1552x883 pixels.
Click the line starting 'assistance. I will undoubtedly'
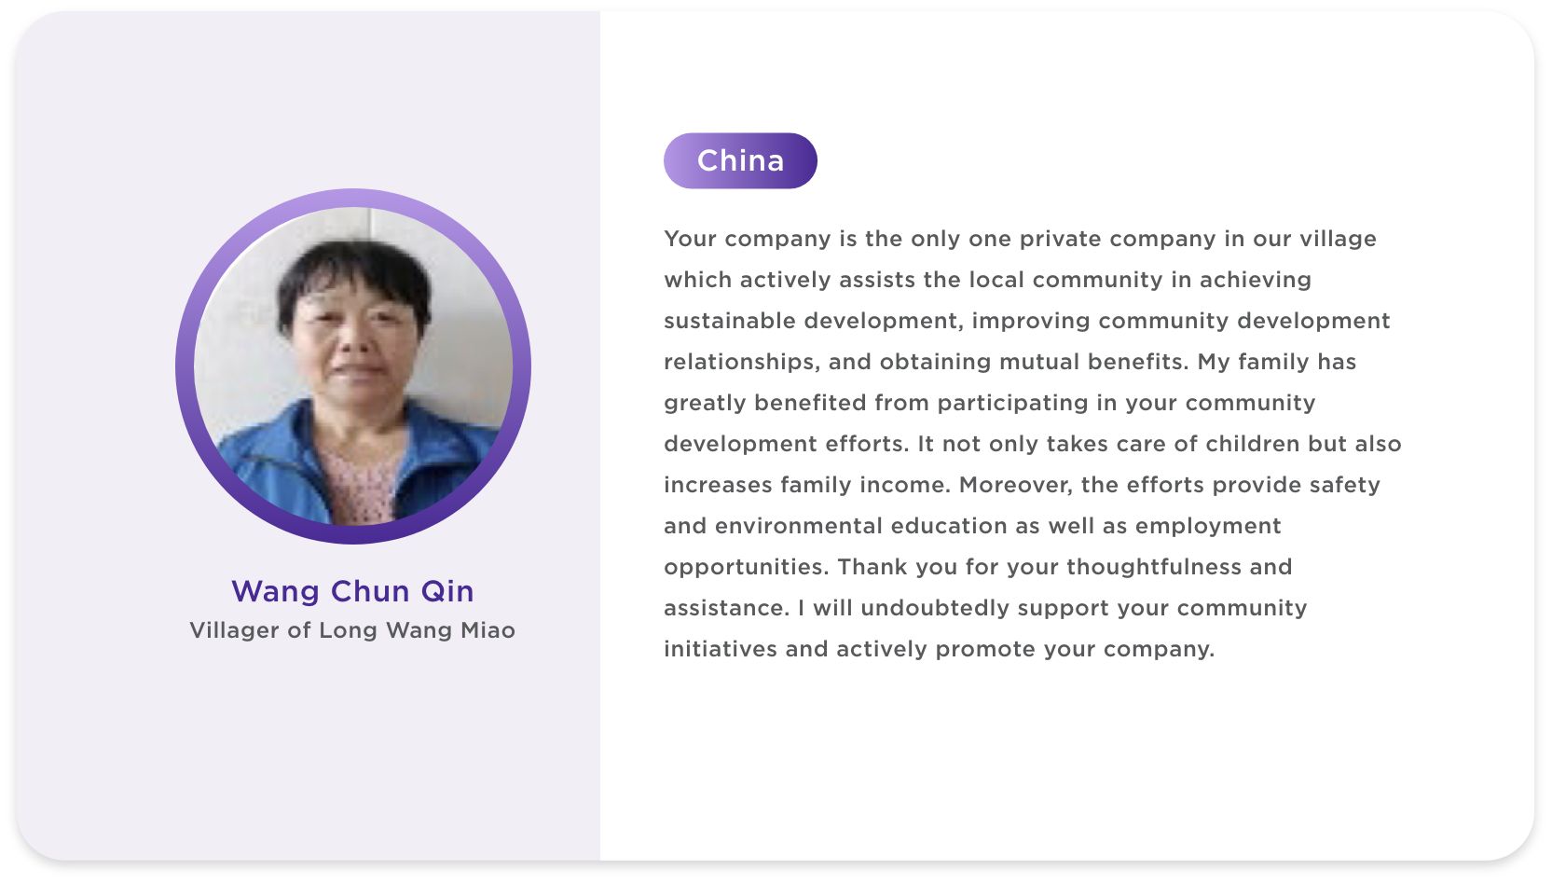pos(985,608)
